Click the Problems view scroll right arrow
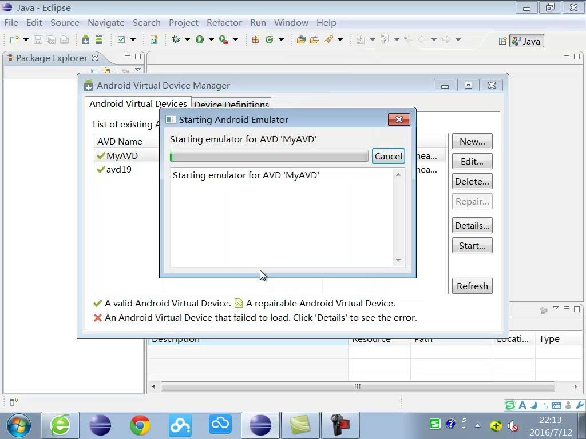586x439 pixels. [576, 386]
